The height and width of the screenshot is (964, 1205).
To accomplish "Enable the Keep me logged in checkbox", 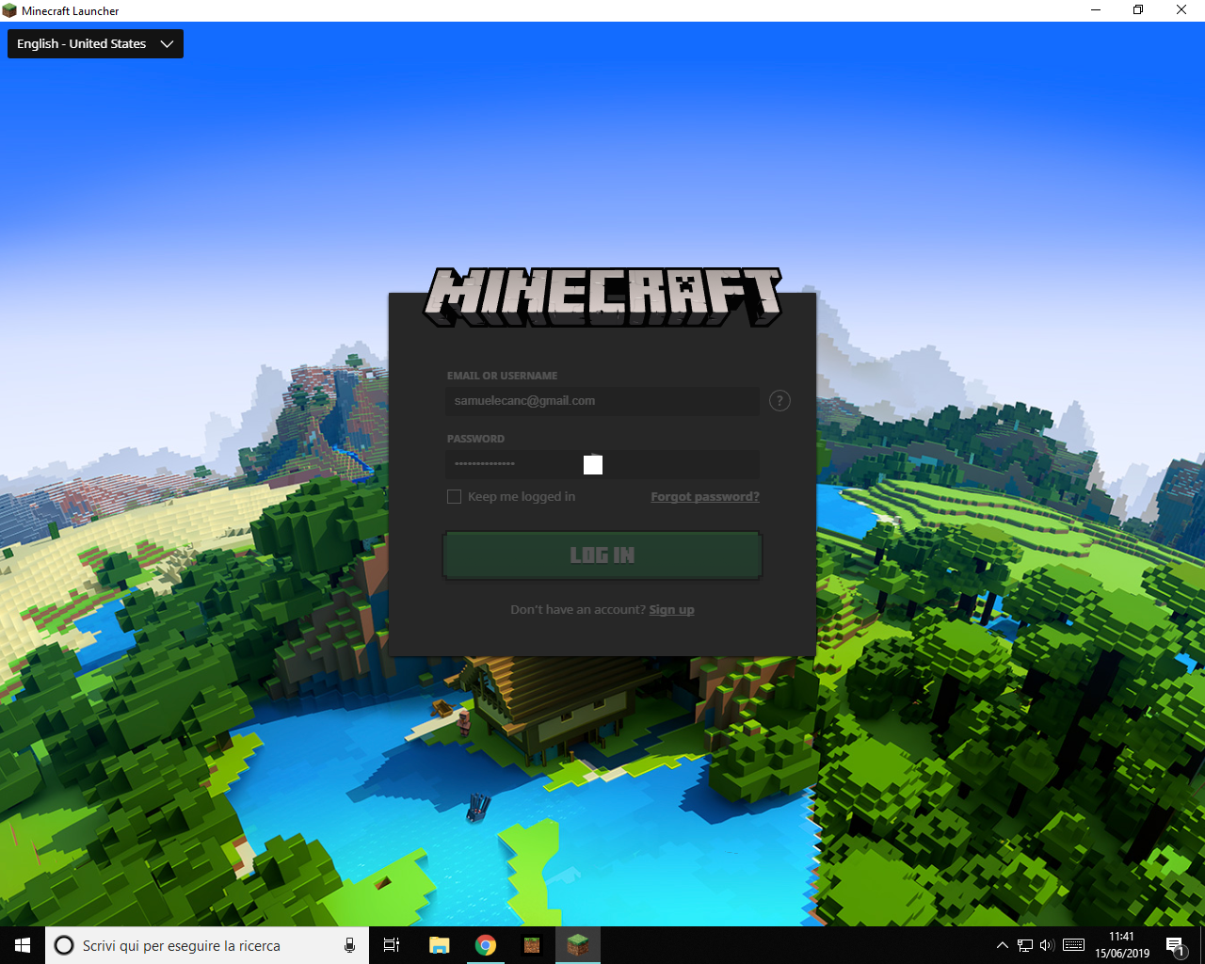I will click(454, 496).
